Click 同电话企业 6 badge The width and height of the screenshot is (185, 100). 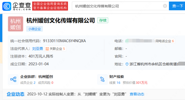coord(165,41)
